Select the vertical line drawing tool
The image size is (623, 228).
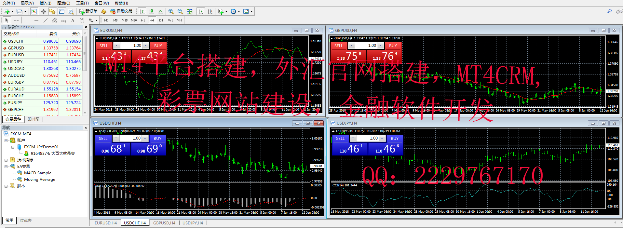click(x=27, y=20)
